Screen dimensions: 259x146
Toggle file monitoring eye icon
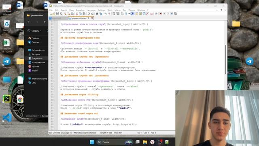[156, 13]
